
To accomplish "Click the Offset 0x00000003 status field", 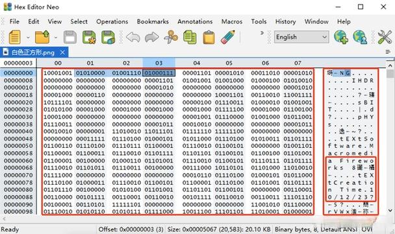I will point(131,229).
